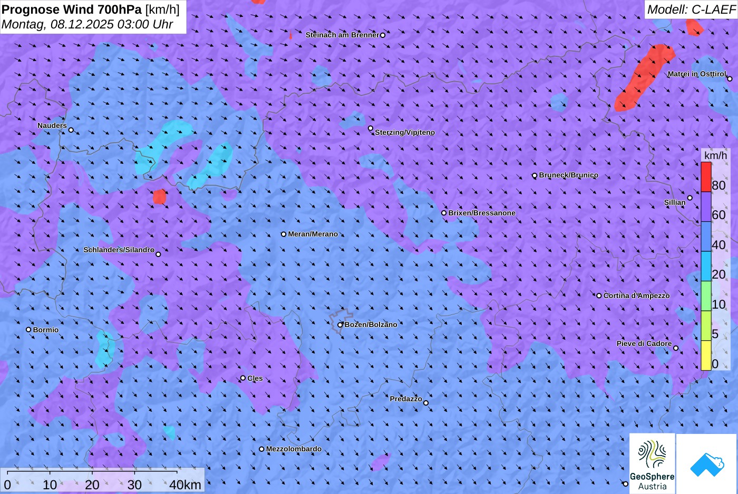This screenshot has width=738, height=494.
Task: Click the purple 60 km/h legend swatch
Action: 706,206
